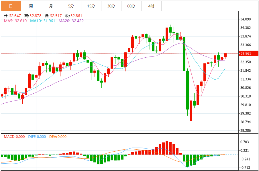
Task: Click the MACD:0.000 indicator label
Action: point(14,137)
